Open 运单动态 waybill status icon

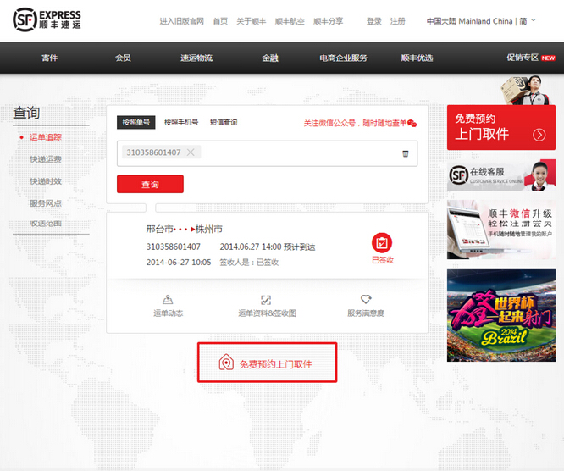click(x=168, y=299)
